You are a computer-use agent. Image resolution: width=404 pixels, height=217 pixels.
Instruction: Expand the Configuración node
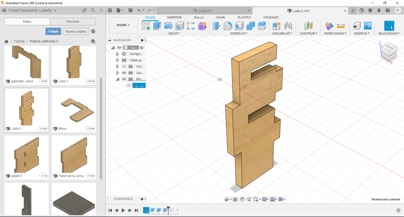pyautogui.click(x=118, y=54)
